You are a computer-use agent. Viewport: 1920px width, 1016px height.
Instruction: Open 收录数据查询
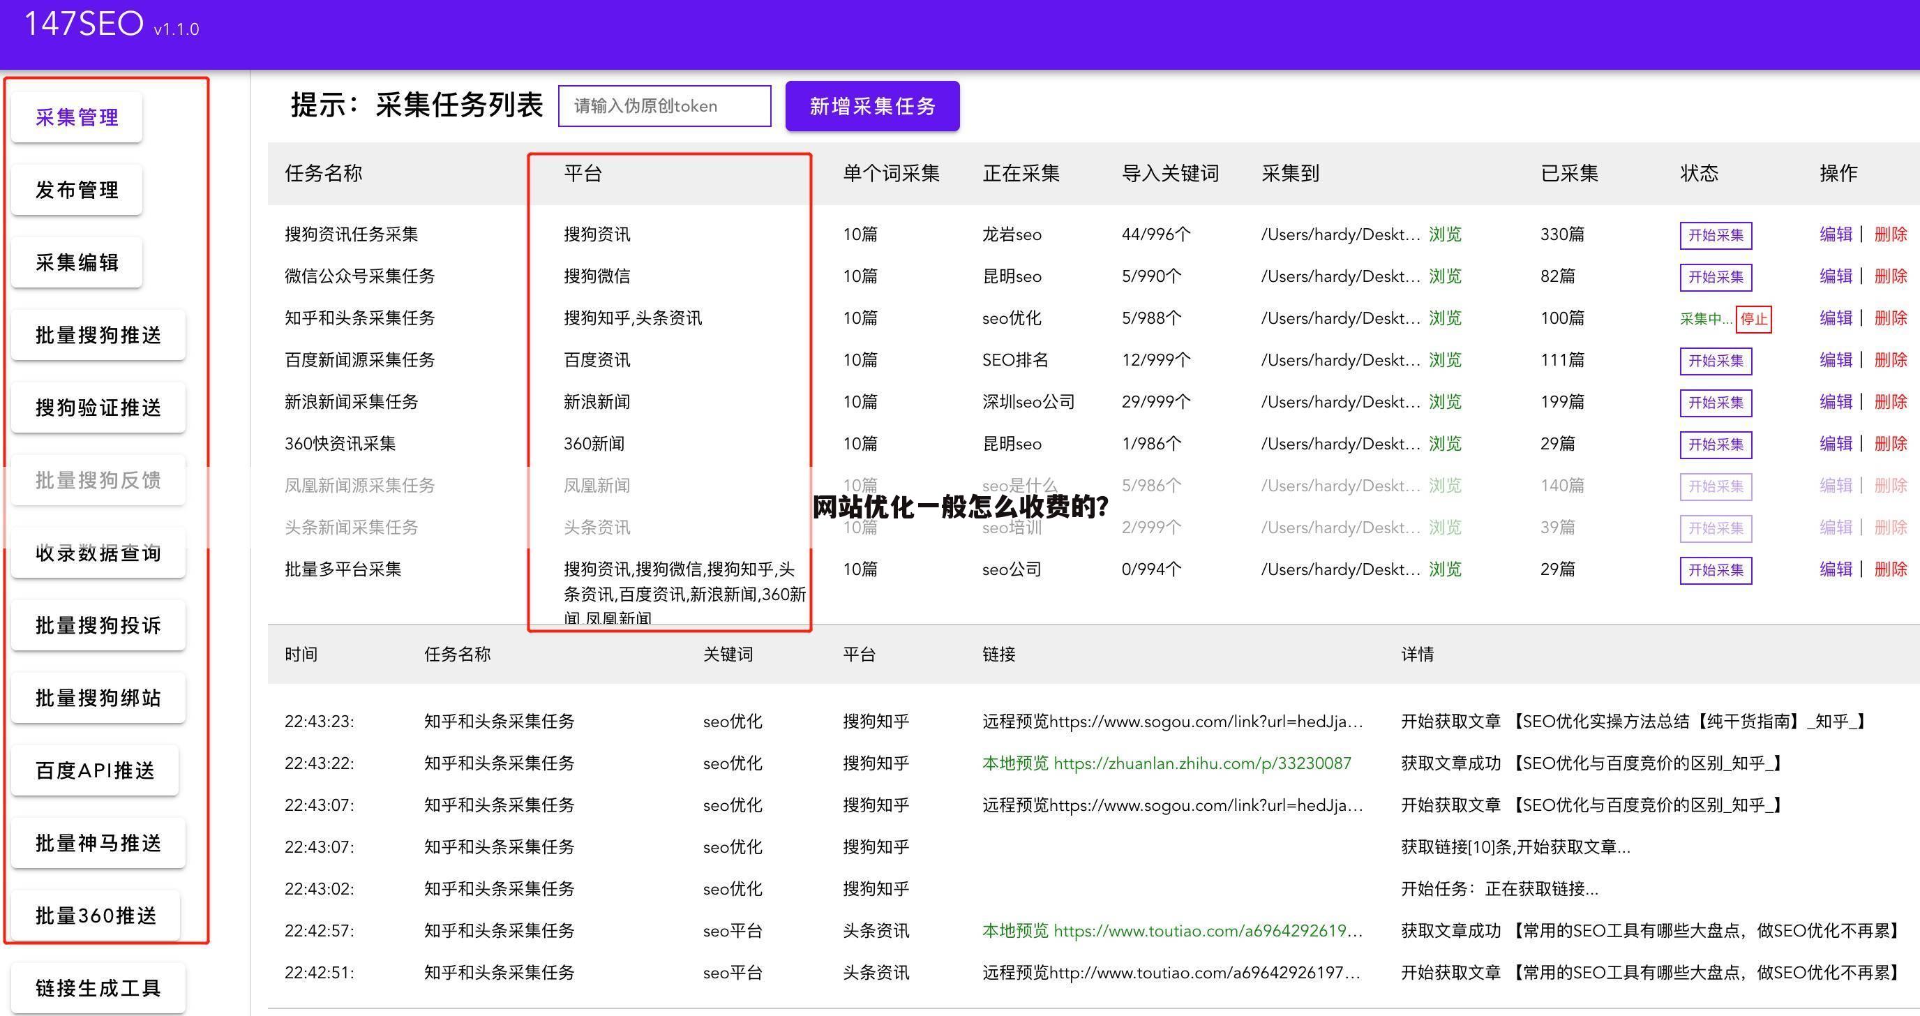[98, 553]
